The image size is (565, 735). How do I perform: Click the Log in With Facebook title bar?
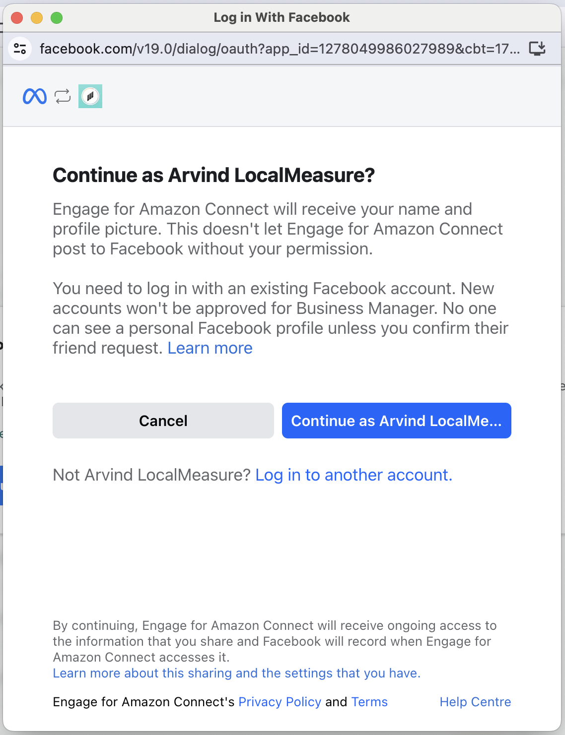(x=282, y=18)
